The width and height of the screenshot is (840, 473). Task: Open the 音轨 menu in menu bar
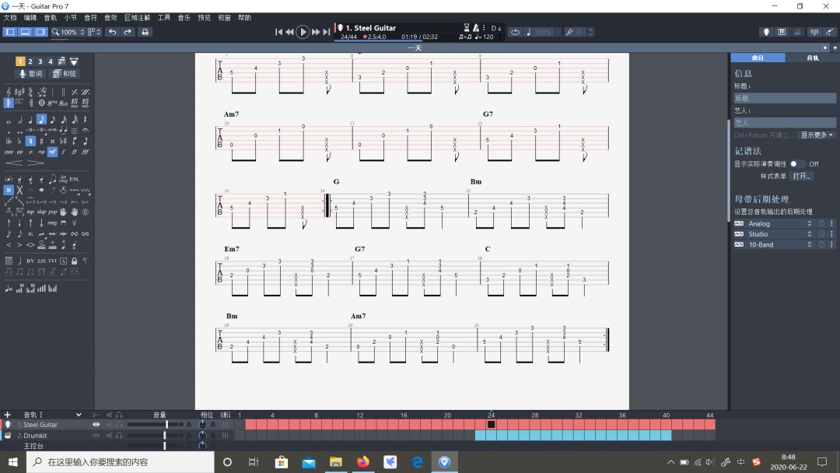coord(50,17)
